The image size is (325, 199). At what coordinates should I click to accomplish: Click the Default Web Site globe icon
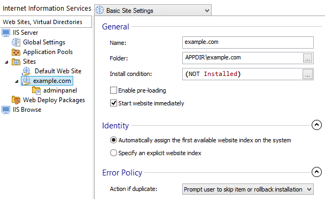27,71
